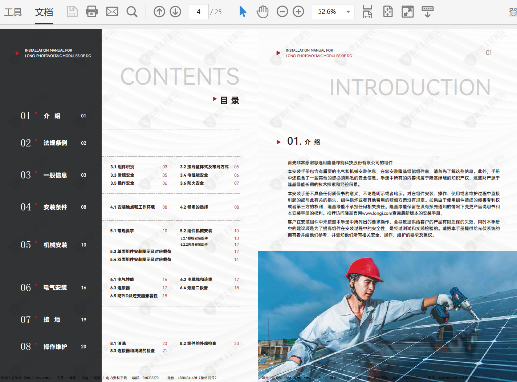Open the 工具 (Tools) tab
517x382 pixels.
13,12
